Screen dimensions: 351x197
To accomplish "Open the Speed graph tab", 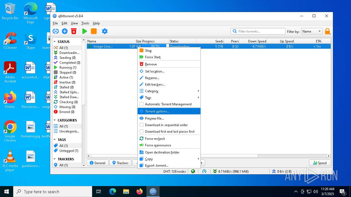I will coord(320,163).
